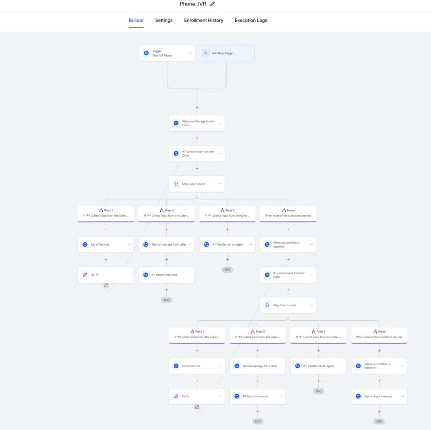Go to the Execution Logs tab
The image size is (431, 430).
[x=251, y=20]
